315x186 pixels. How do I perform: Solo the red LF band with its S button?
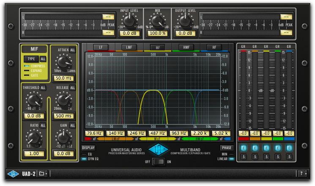[244, 157]
